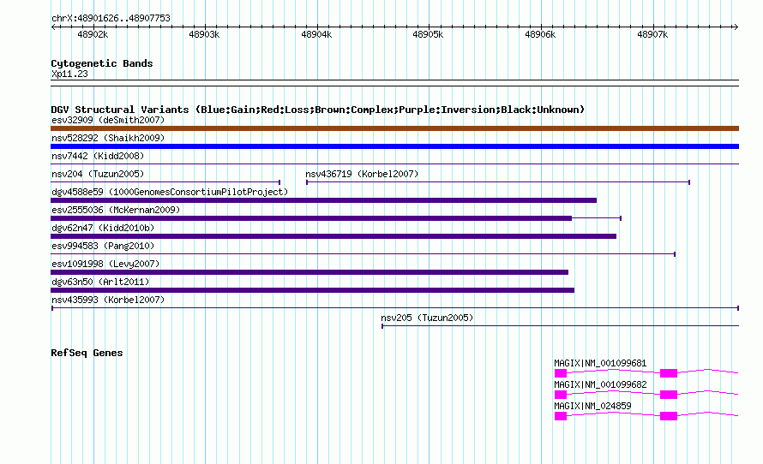Viewport: 763px width, 464px height.
Task: Click the 48903k ruler label
Action: pyautogui.click(x=204, y=34)
